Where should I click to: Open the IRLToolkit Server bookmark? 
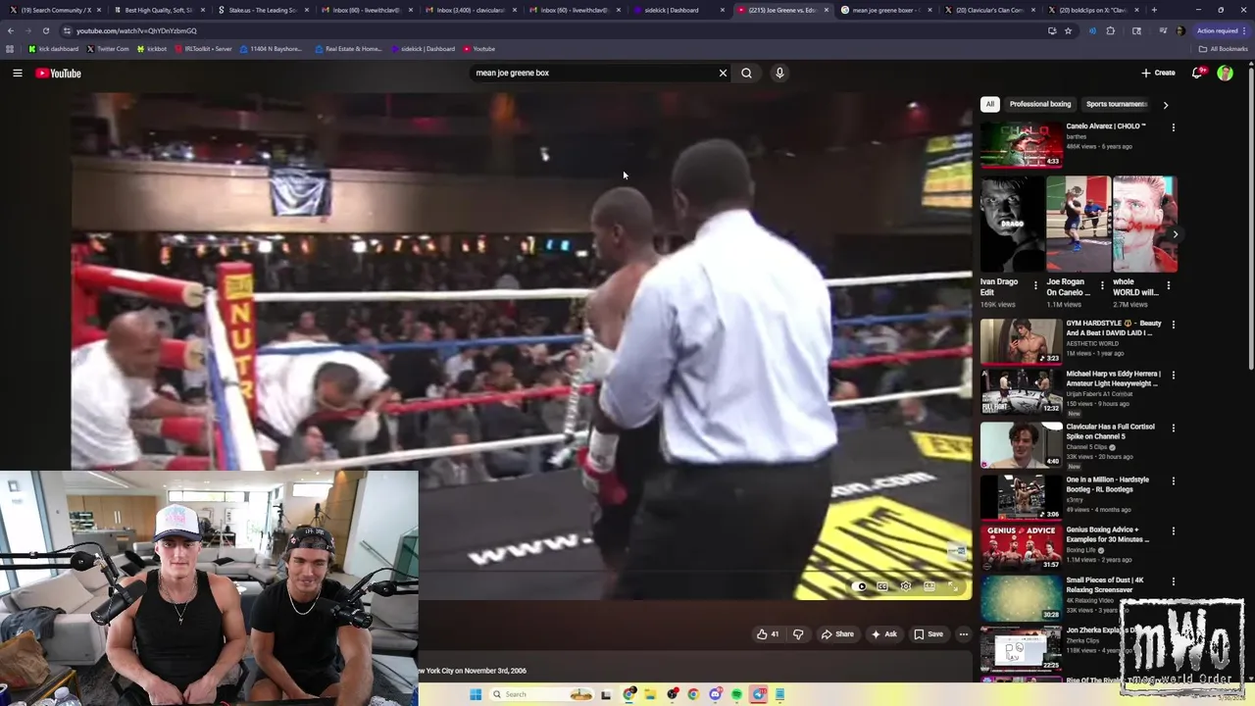click(203, 49)
